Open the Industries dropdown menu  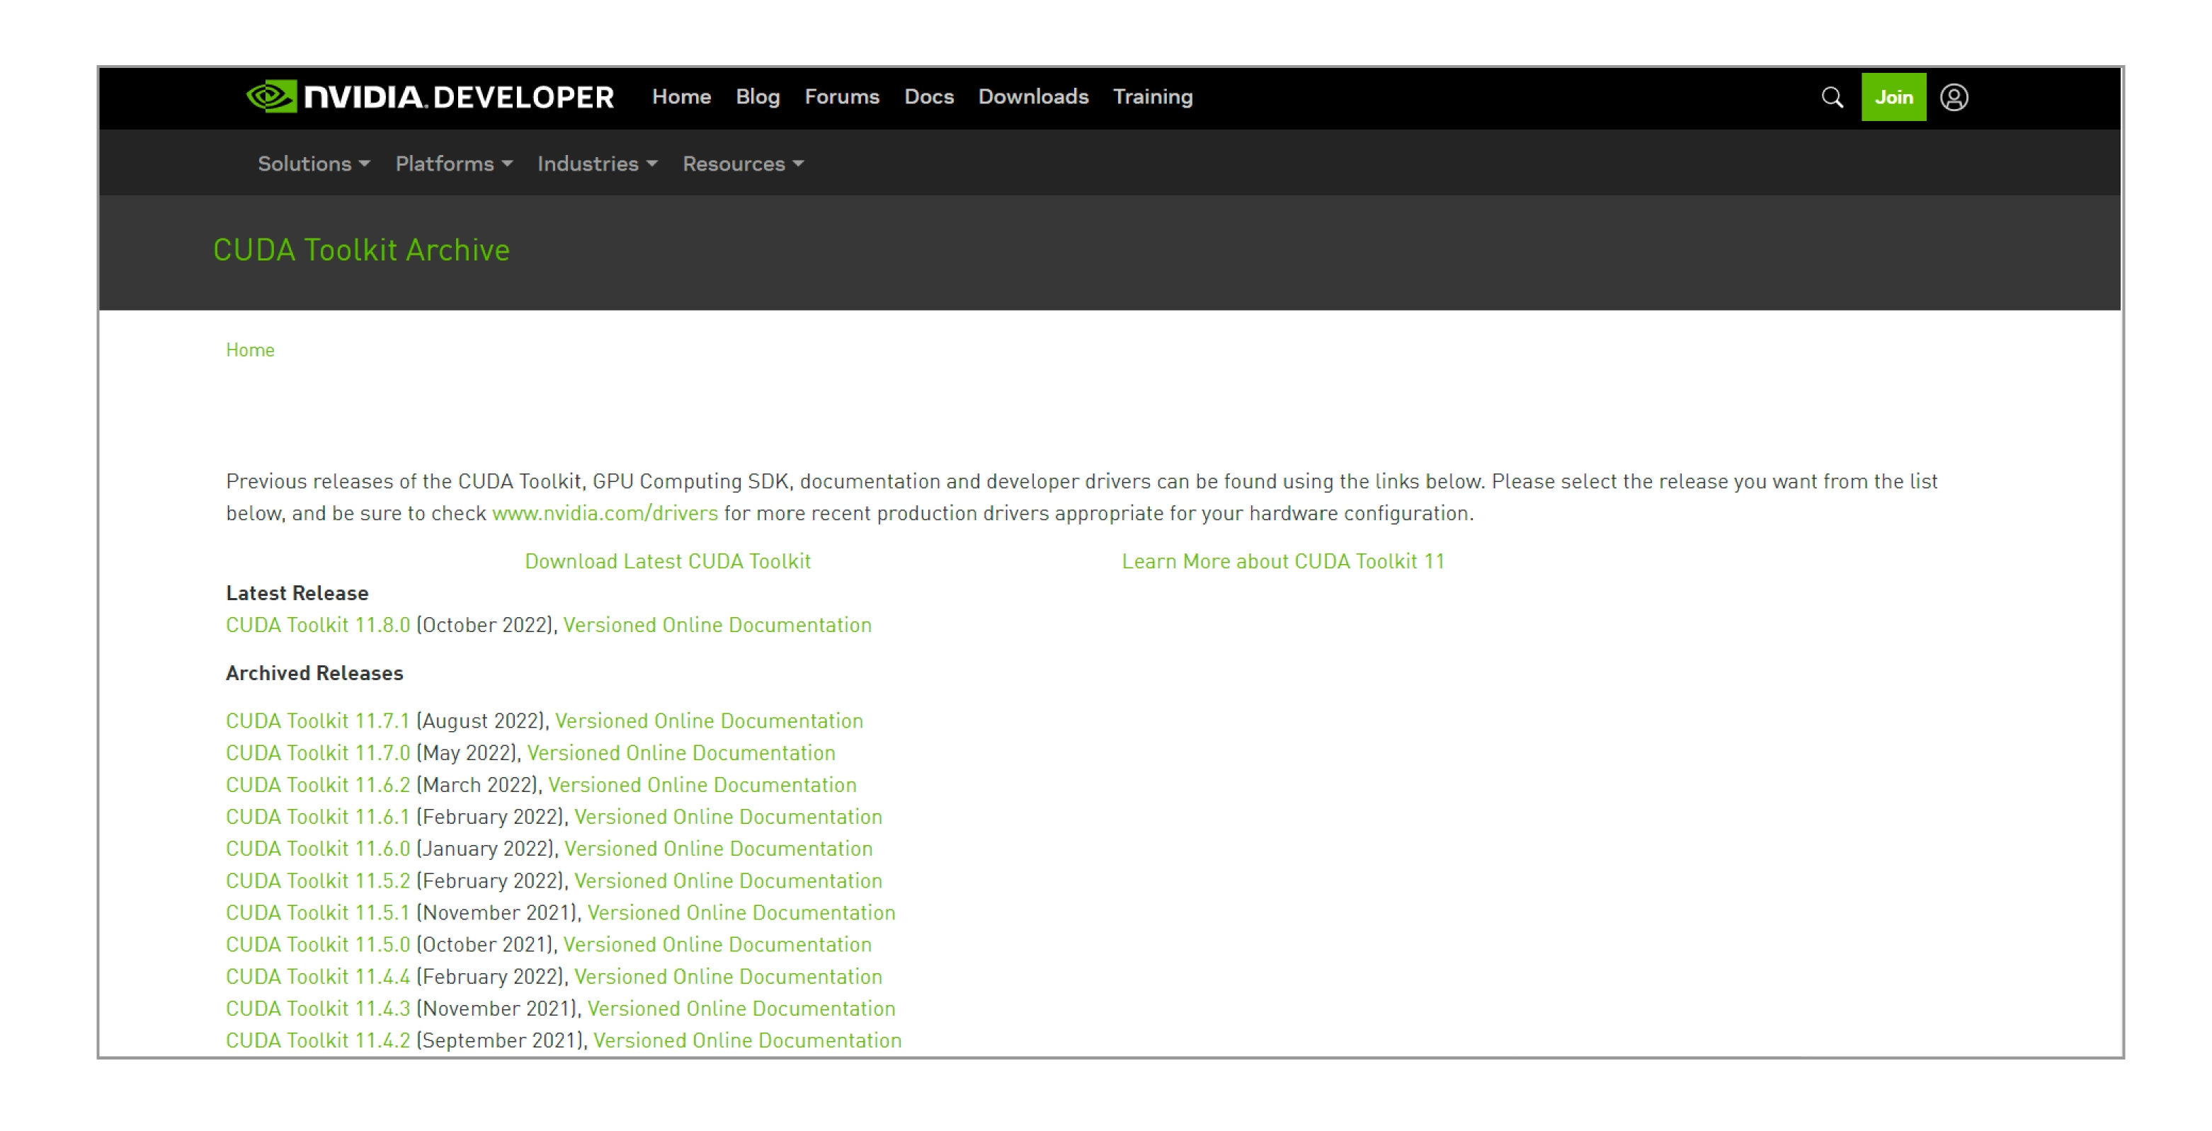pos(597,164)
